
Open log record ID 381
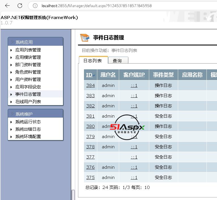click(x=90, y=116)
